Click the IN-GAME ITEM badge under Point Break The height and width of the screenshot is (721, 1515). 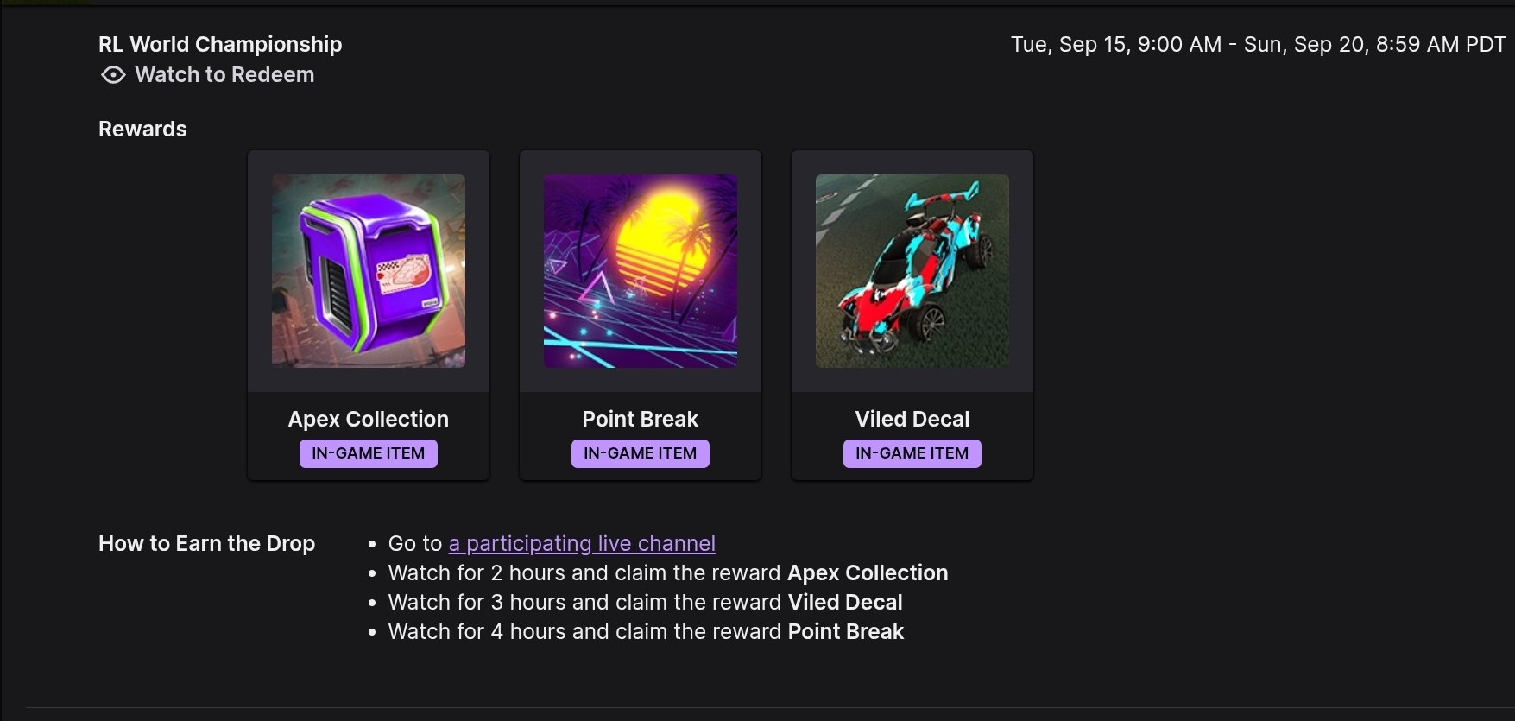click(x=641, y=453)
